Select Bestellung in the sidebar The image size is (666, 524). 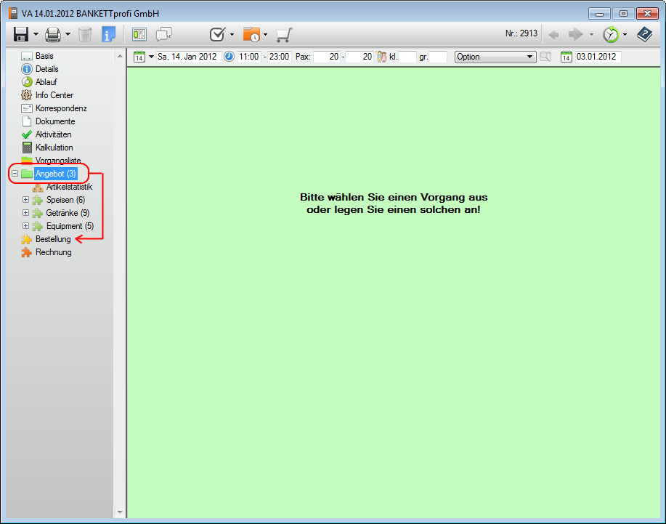53,239
